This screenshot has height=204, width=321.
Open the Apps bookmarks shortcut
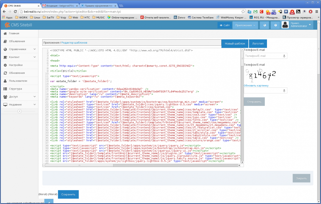coord(7,17)
